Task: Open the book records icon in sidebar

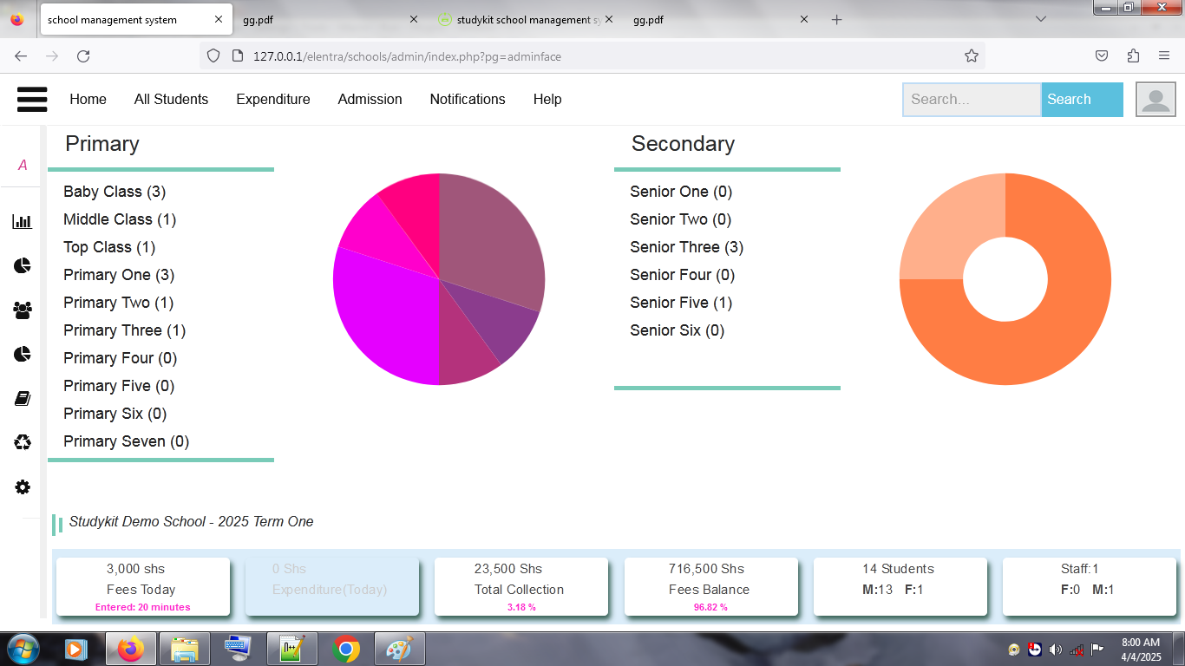Action: 22,398
